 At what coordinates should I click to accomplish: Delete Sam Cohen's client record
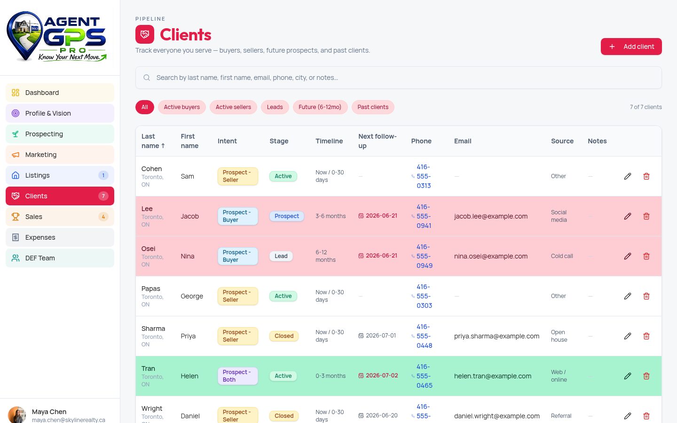click(x=646, y=176)
